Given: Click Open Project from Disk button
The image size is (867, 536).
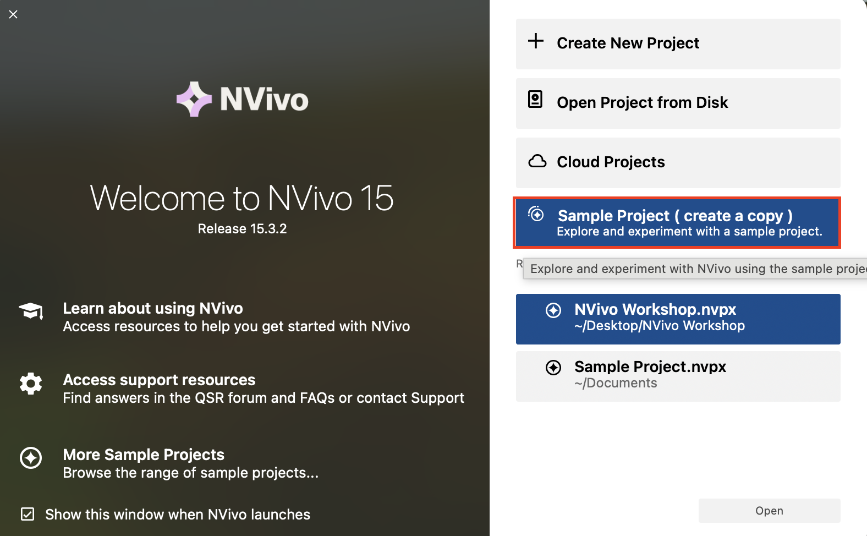Looking at the screenshot, I should pos(678,103).
